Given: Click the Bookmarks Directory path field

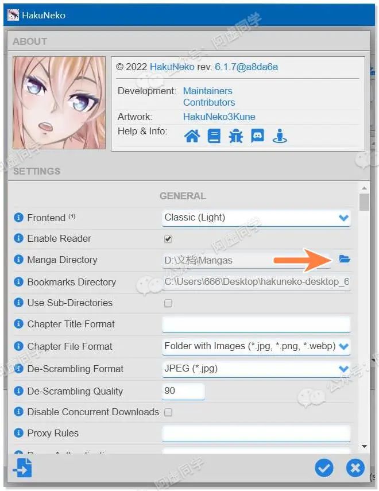Looking at the screenshot, I should pos(256,282).
